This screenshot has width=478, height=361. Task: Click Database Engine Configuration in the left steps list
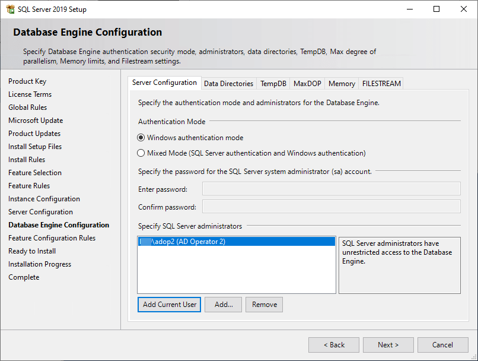[59, 225]
